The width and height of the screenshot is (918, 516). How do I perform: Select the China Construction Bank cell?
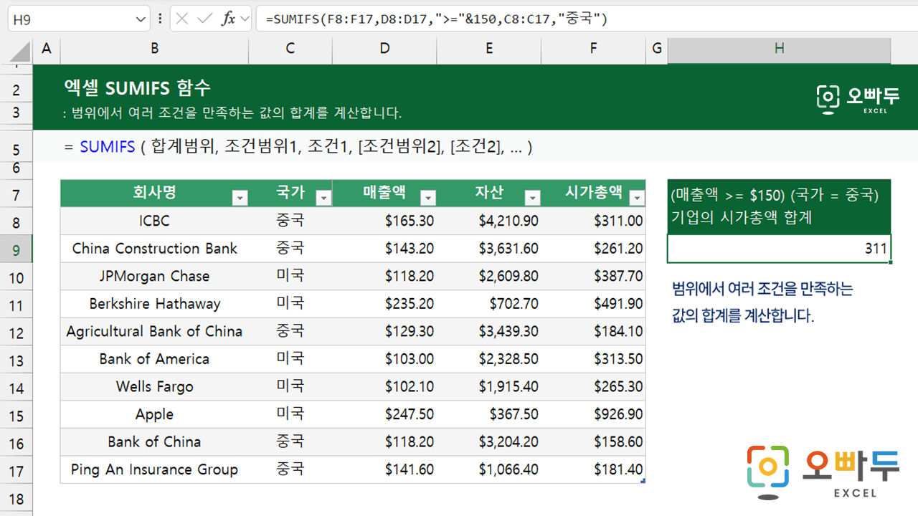[154, 249]
